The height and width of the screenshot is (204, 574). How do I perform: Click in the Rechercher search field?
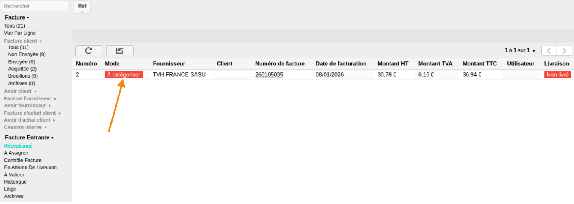(x=35, y=6)
